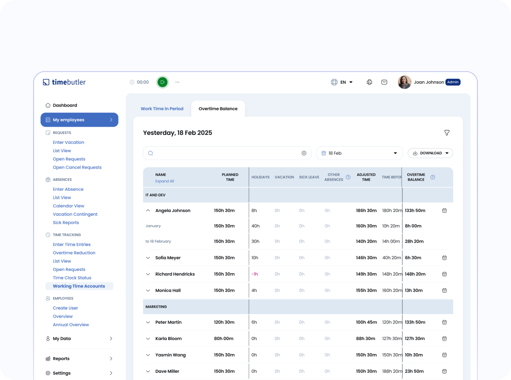
Task: Clear search using the circled X icon
Action: [x=304, y=153]
